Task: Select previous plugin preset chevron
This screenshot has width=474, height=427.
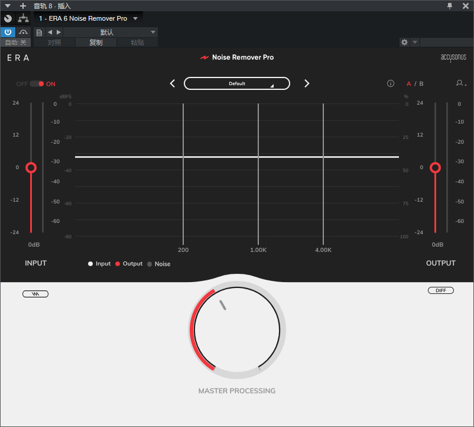Action: point(173,83)
